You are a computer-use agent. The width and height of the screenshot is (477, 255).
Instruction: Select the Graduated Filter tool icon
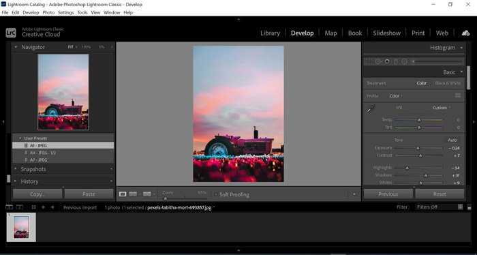pos(395,62)
